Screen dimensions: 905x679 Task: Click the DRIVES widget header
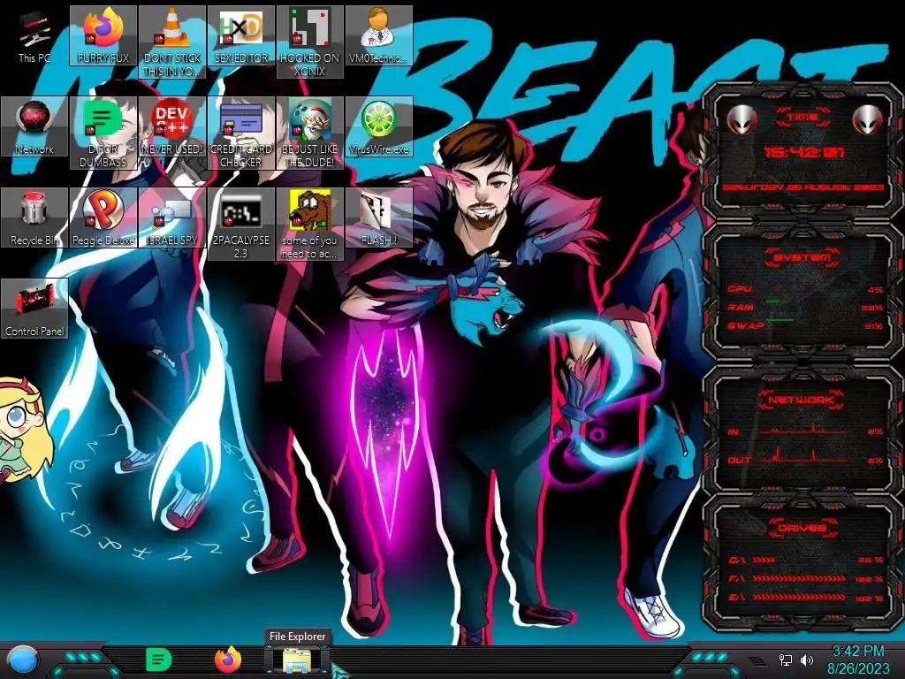click(x=802, y=528)
